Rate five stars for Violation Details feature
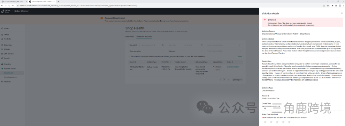This screenshot has height=126, width=345. pos(289,122)
